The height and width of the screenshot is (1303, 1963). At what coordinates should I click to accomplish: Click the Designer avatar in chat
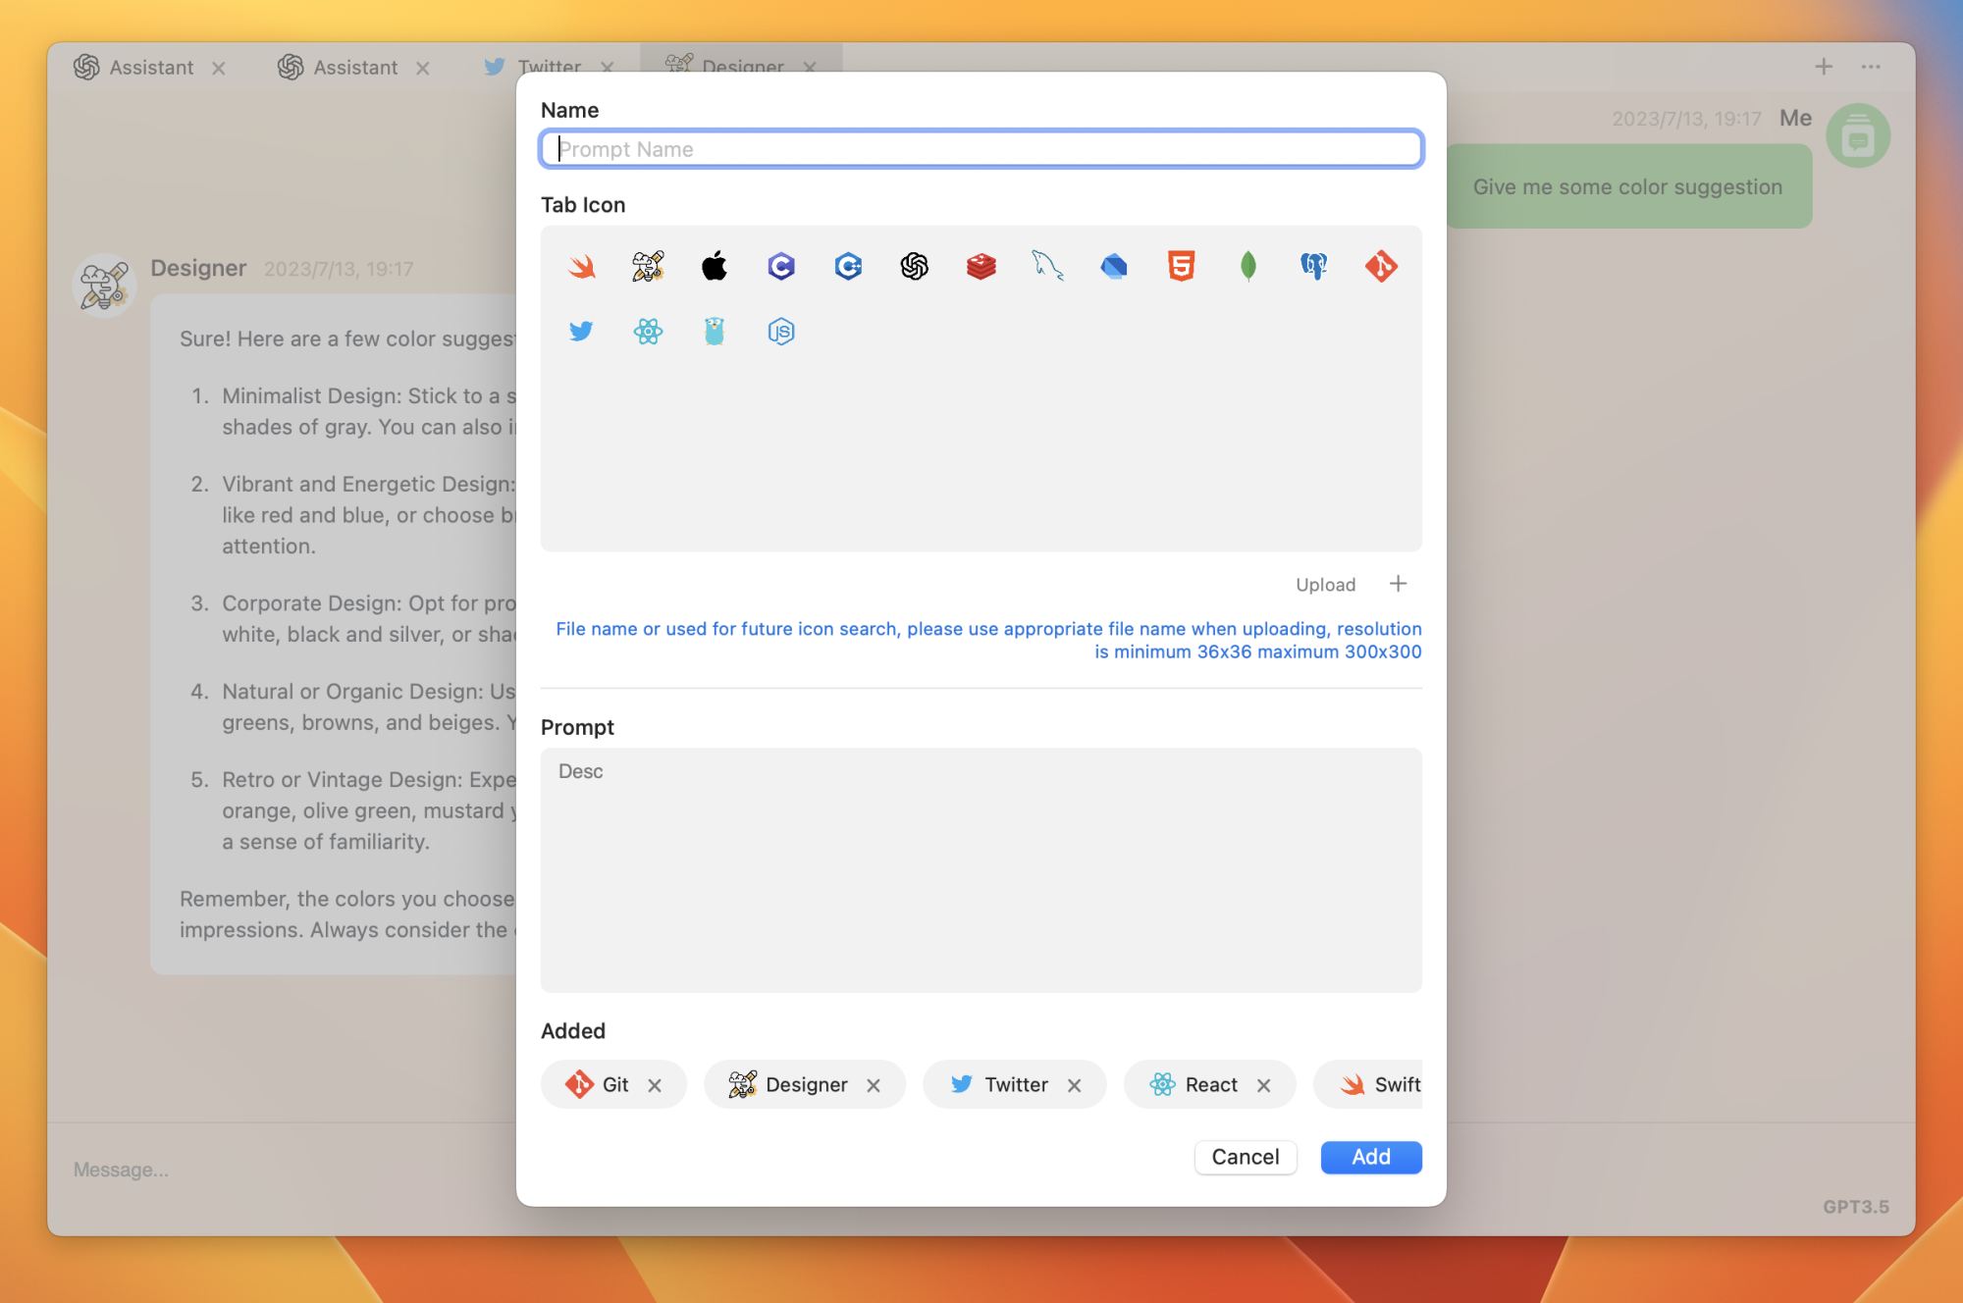[105, 286]
